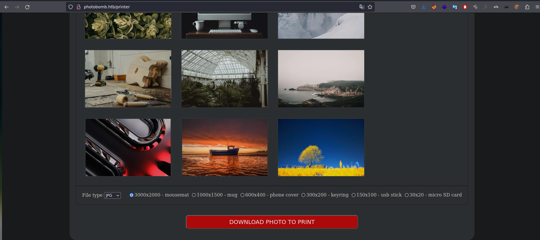This screenshot has height=240, width=540.
Task: Choose 600x400 - phone cover radio button
Action: (x=242, y=195)
